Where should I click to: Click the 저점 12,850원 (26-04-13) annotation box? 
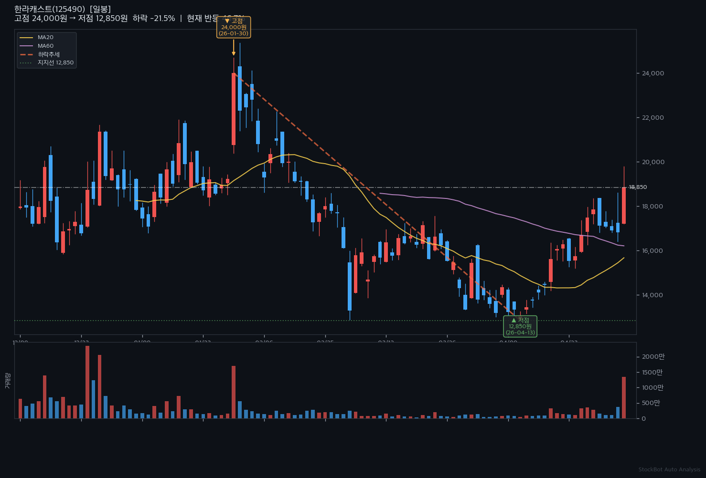pyautogui.click(x=520, y=326)
